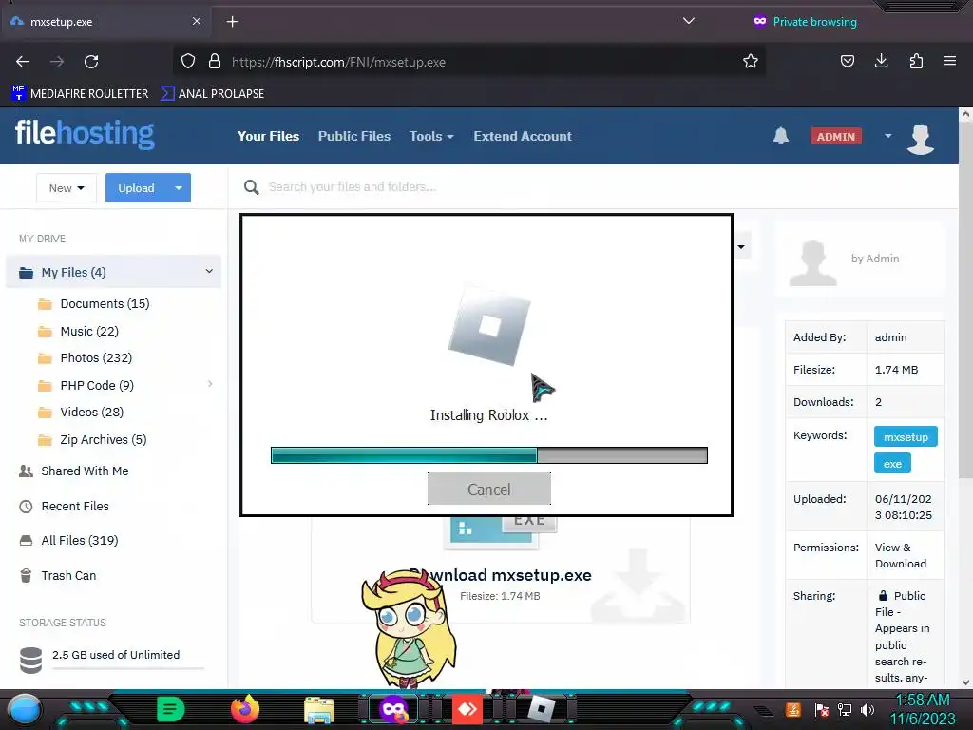Open File Explorer from the taskbar

coord(319,709)
